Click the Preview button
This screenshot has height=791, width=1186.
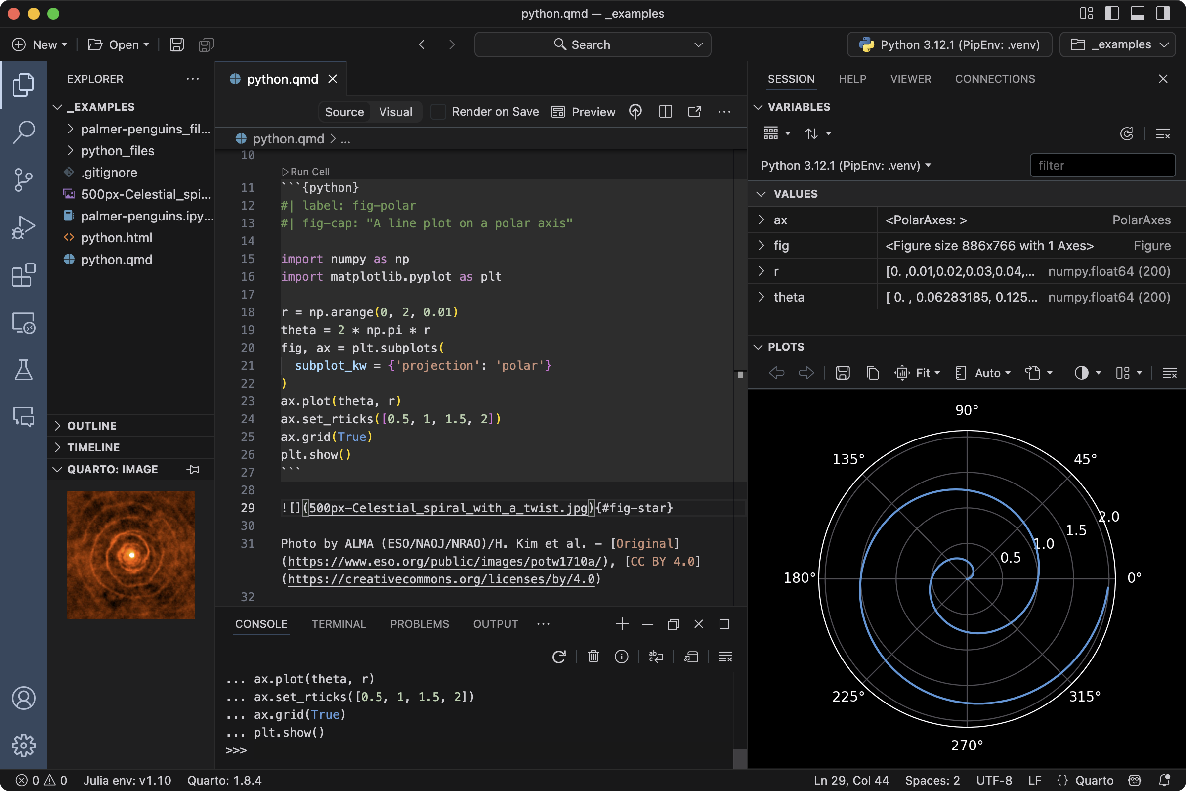point(584,112)
